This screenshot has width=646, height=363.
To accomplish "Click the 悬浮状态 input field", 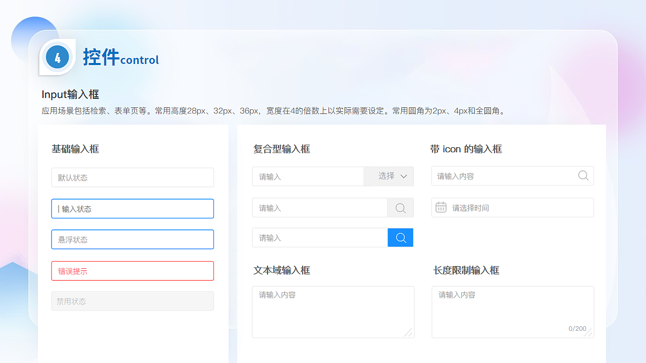I will pyautogui.click(x=133, y=239).
